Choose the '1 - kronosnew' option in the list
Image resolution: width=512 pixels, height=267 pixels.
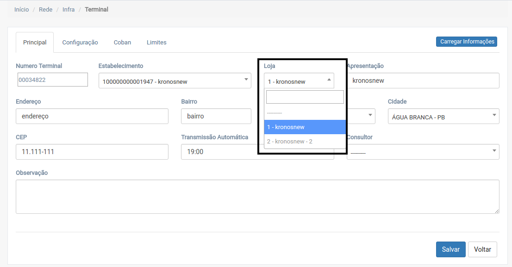(305, 127)
